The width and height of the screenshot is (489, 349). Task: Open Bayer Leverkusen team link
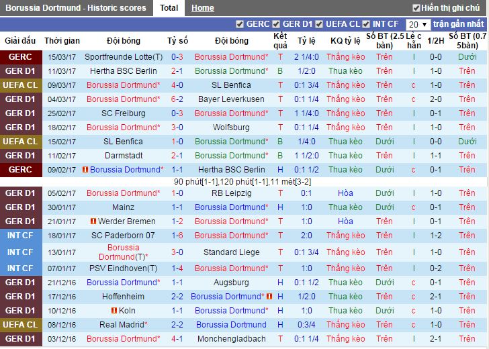tap(231, 99)
